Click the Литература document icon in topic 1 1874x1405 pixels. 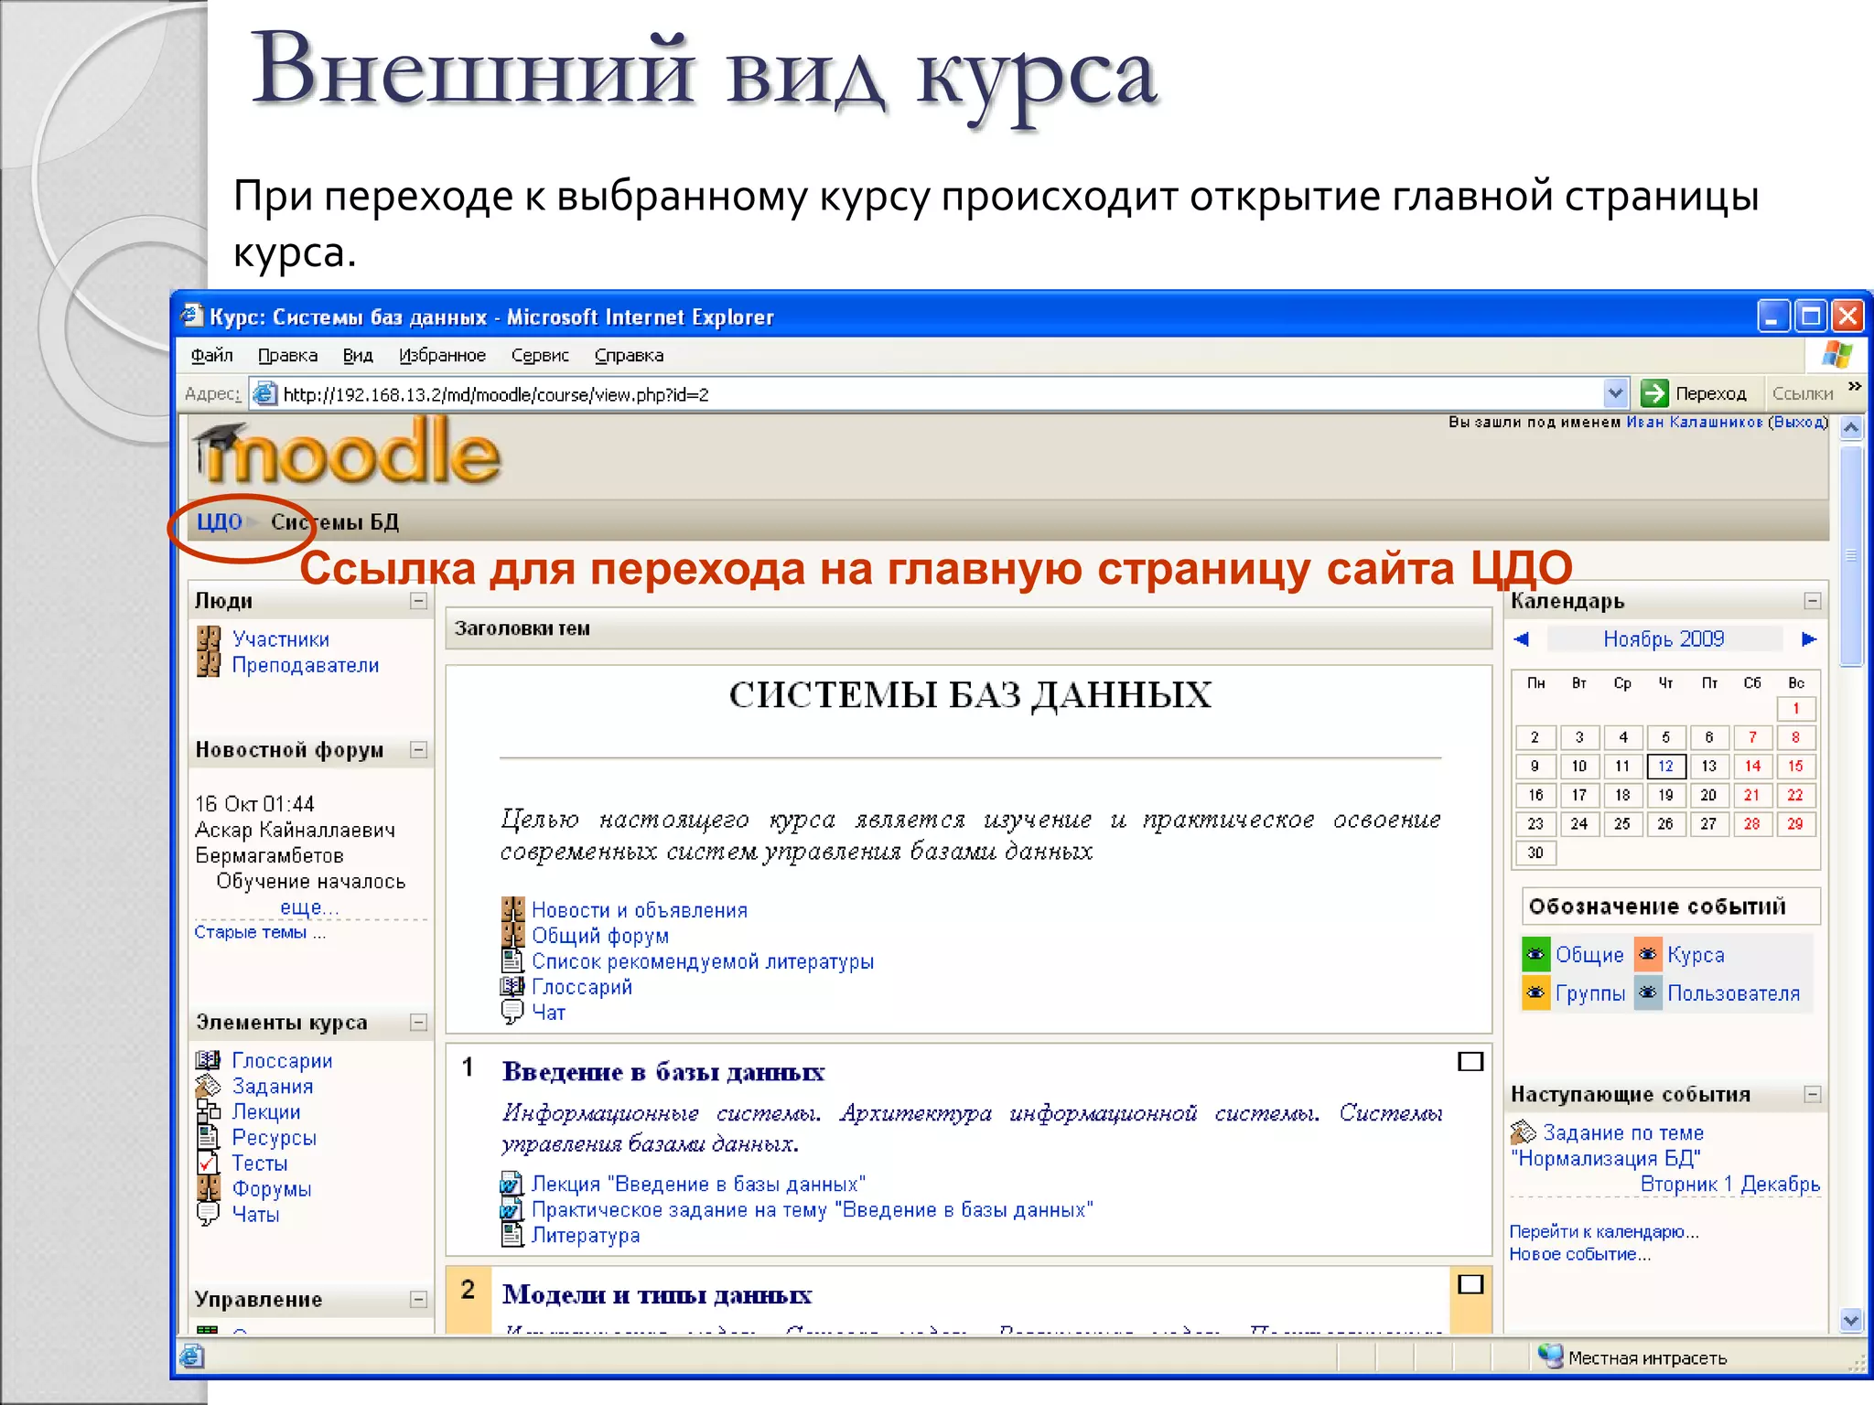[512, 1235]
